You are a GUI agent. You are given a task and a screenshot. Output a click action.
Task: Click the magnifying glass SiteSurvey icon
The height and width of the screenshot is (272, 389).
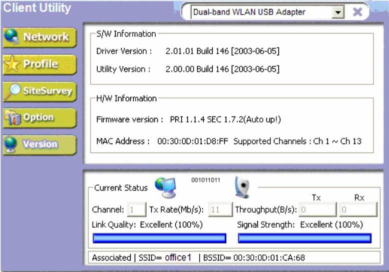[x=13, y=91]
